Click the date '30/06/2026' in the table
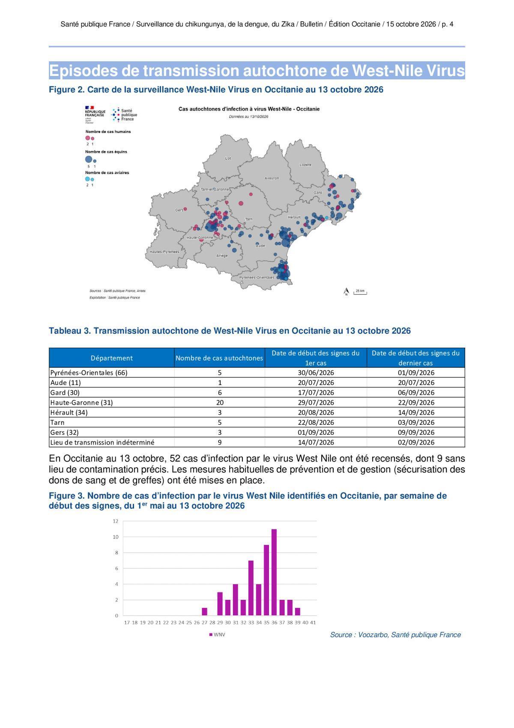The image size is (514, 728). click(316, 373)
